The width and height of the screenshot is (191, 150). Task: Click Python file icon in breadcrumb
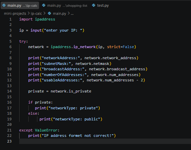pos(50,13)
